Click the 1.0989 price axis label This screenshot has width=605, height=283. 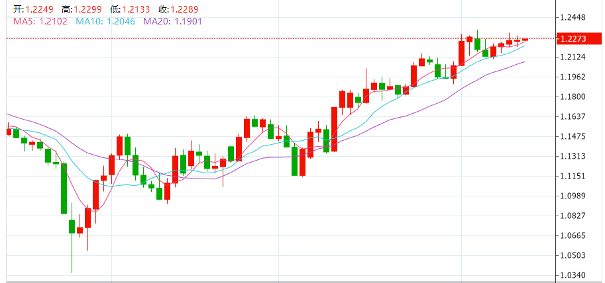(574, 196)
